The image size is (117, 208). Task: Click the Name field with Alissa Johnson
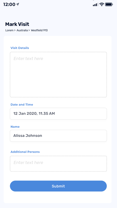pos(58,136)
